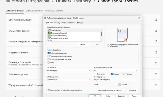Click the Usuń button

coord(97,44)
